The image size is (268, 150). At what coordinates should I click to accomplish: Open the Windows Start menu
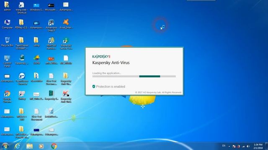pyautogui.click(x=5, y=146)
